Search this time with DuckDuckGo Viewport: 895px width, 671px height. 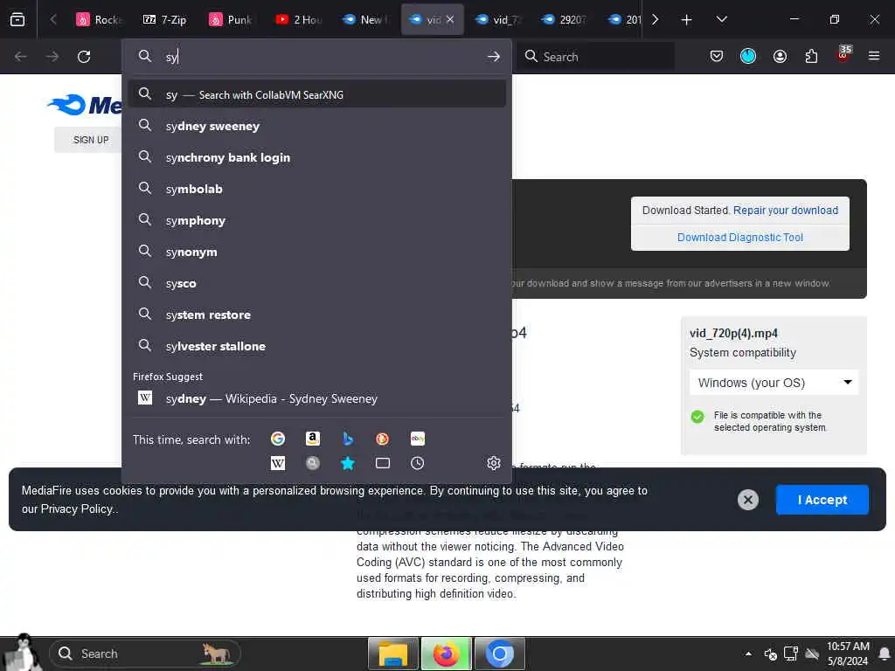pos(383,439)
